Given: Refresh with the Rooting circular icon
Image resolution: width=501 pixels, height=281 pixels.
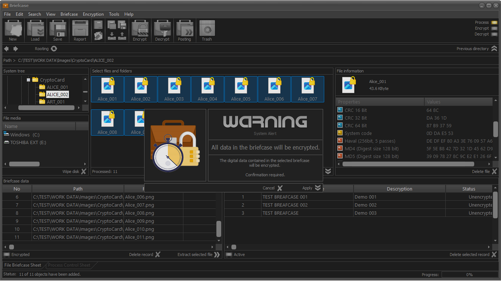Looking at the screenshot, I should (x=53, y=49).
